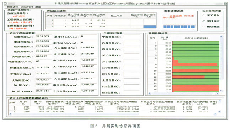Click diagnosis result list scroll-down arrow
Viewport: 231px width, 129px height.
tap(221, 91)
